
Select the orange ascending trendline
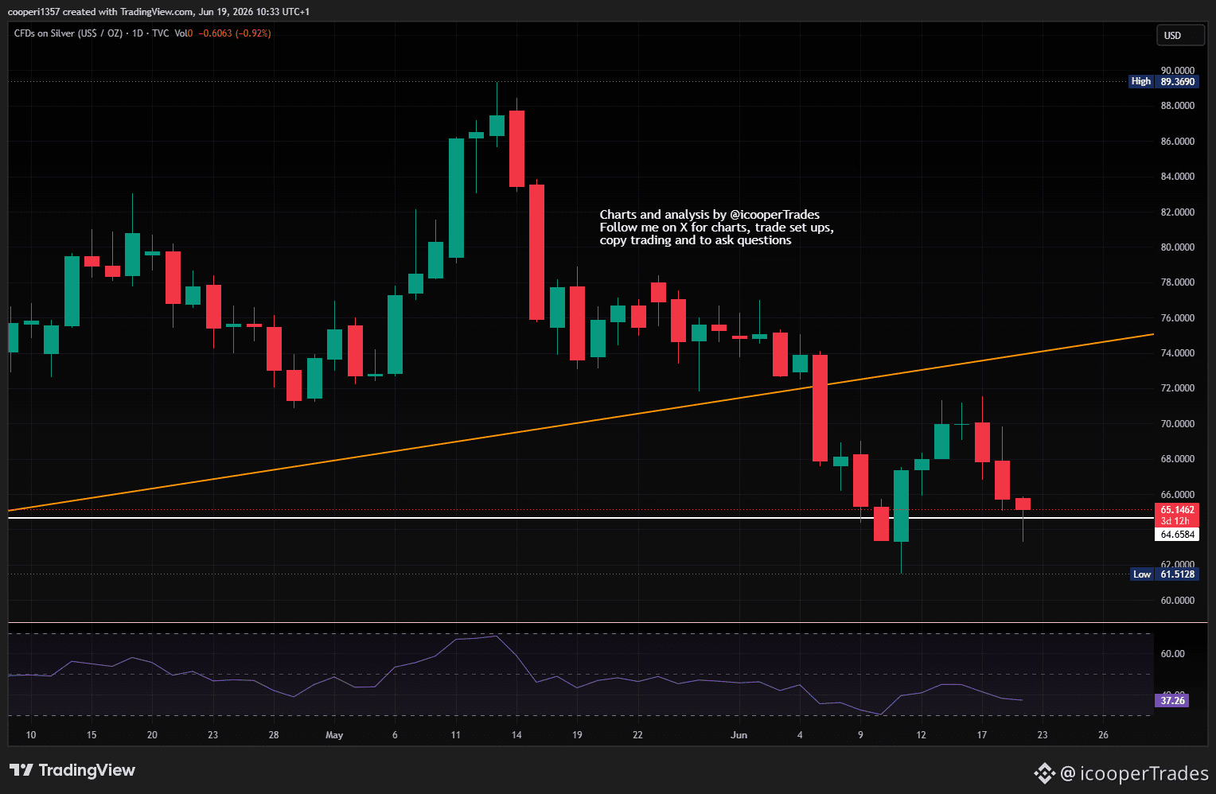pyautogui.click(x=581, y=422)
